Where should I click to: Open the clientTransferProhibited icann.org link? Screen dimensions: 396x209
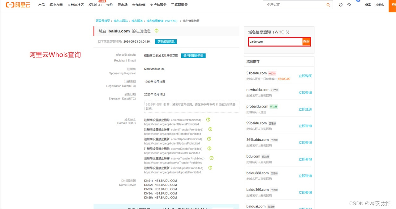(x=173, y=134)
